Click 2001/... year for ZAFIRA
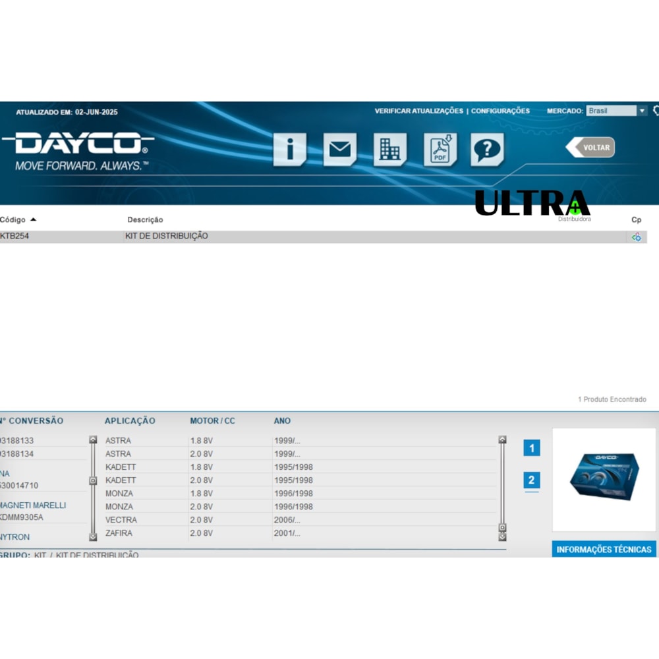This screenshot has height=659, width=659. 287,533
